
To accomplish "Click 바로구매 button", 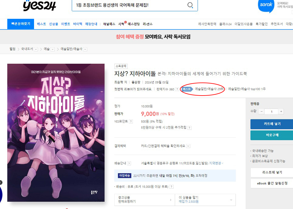I will (x=272, y=135).
